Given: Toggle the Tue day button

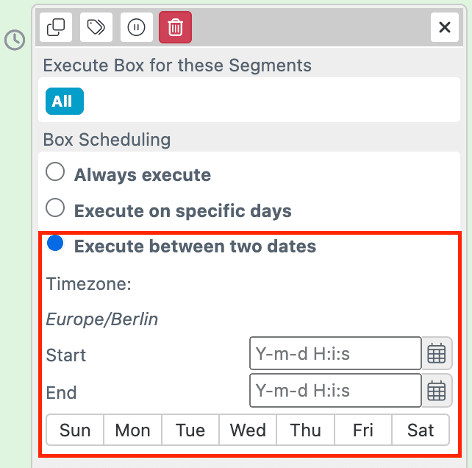Looking at the screenshot, I should tap(190, 430).
